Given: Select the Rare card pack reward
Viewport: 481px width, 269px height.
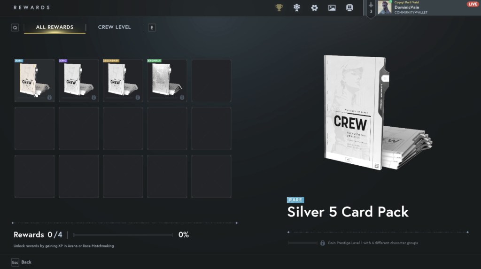Looking at the screenshot, I should coord(35,81).
